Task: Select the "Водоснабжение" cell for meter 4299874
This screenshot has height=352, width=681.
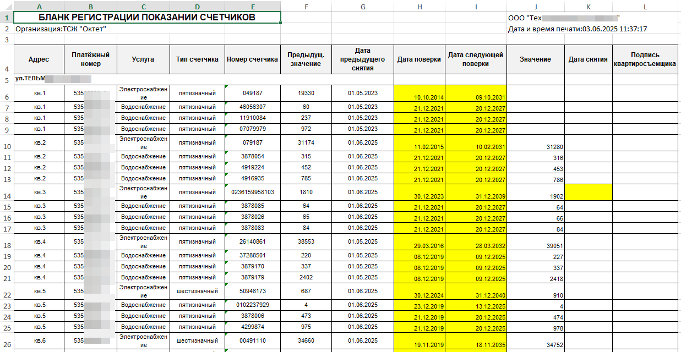Action: tap(143, 327)
